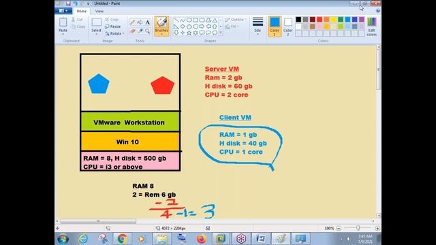Click the horizontal canvas scrollbar thumb
The height and width of the screenshot is (245, 436).
98,221
